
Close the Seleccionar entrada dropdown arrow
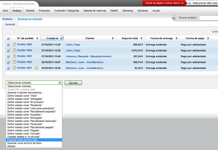pos(60,83)
